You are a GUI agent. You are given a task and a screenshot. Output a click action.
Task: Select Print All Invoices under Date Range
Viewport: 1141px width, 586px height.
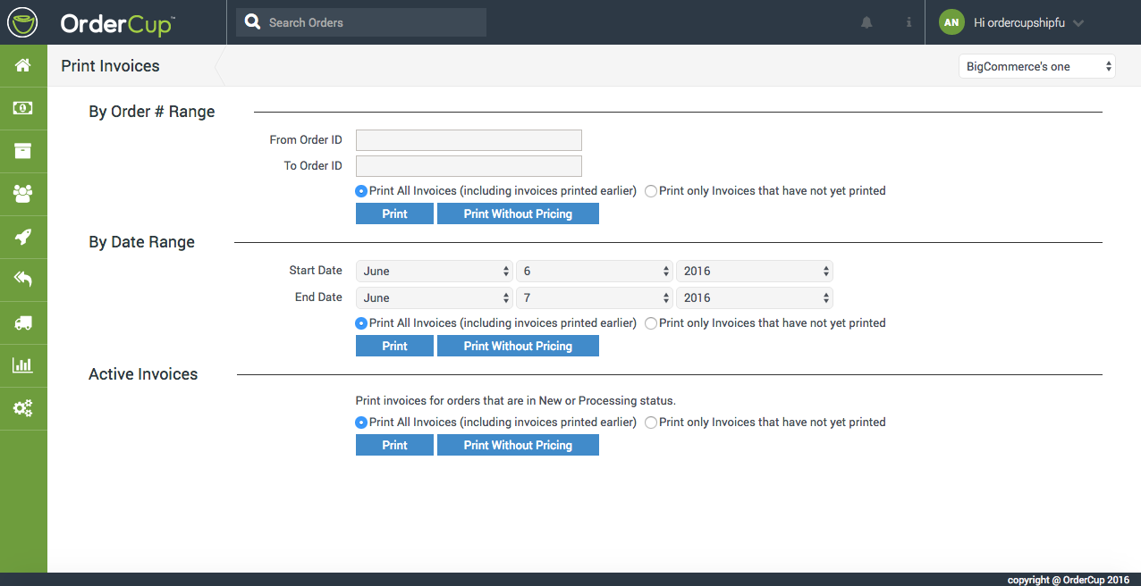pyautogui.click(x=361, y=323)
